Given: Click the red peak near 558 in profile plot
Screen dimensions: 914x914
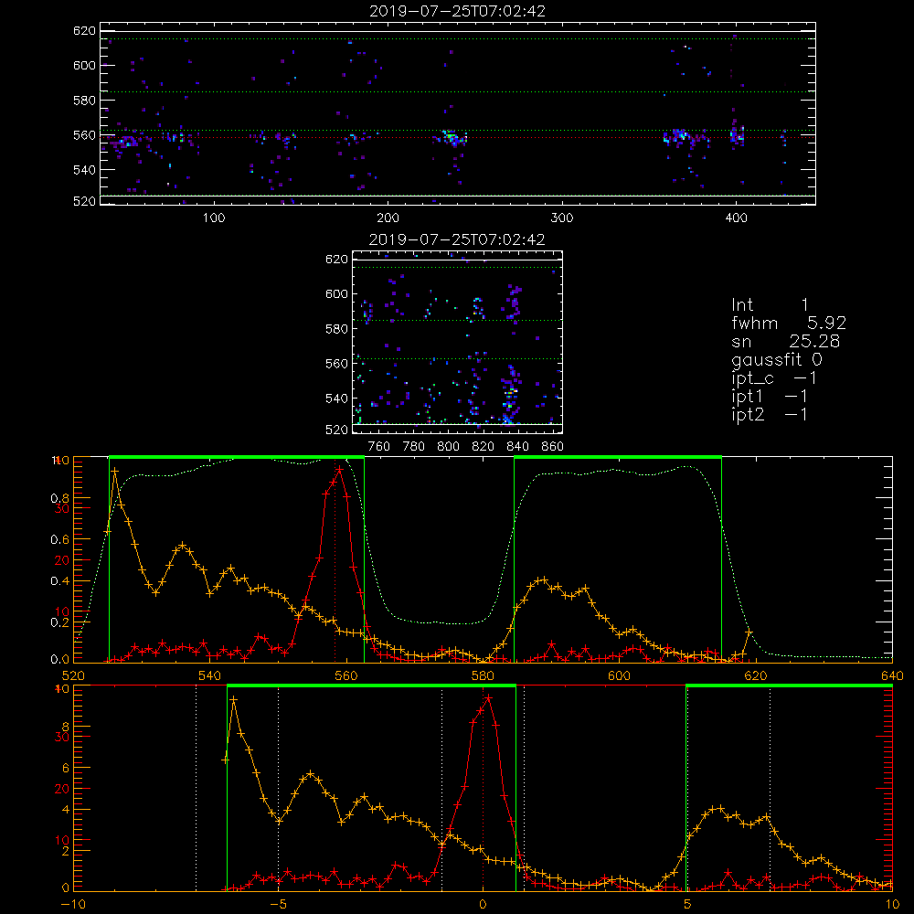Looking at the screenshot, I should click(x=339, y=470).
